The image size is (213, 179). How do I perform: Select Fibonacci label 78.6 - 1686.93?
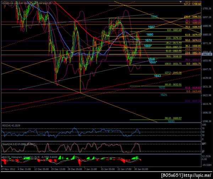193,27
